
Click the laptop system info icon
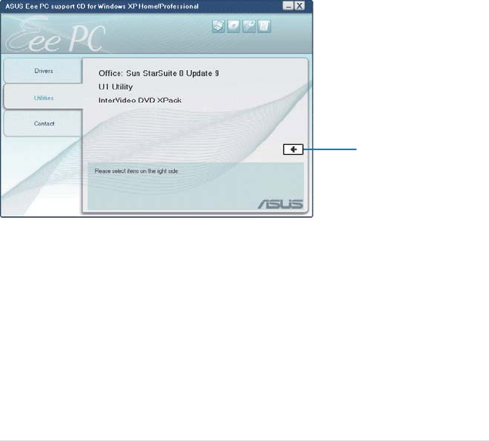(x=218, y=26)
